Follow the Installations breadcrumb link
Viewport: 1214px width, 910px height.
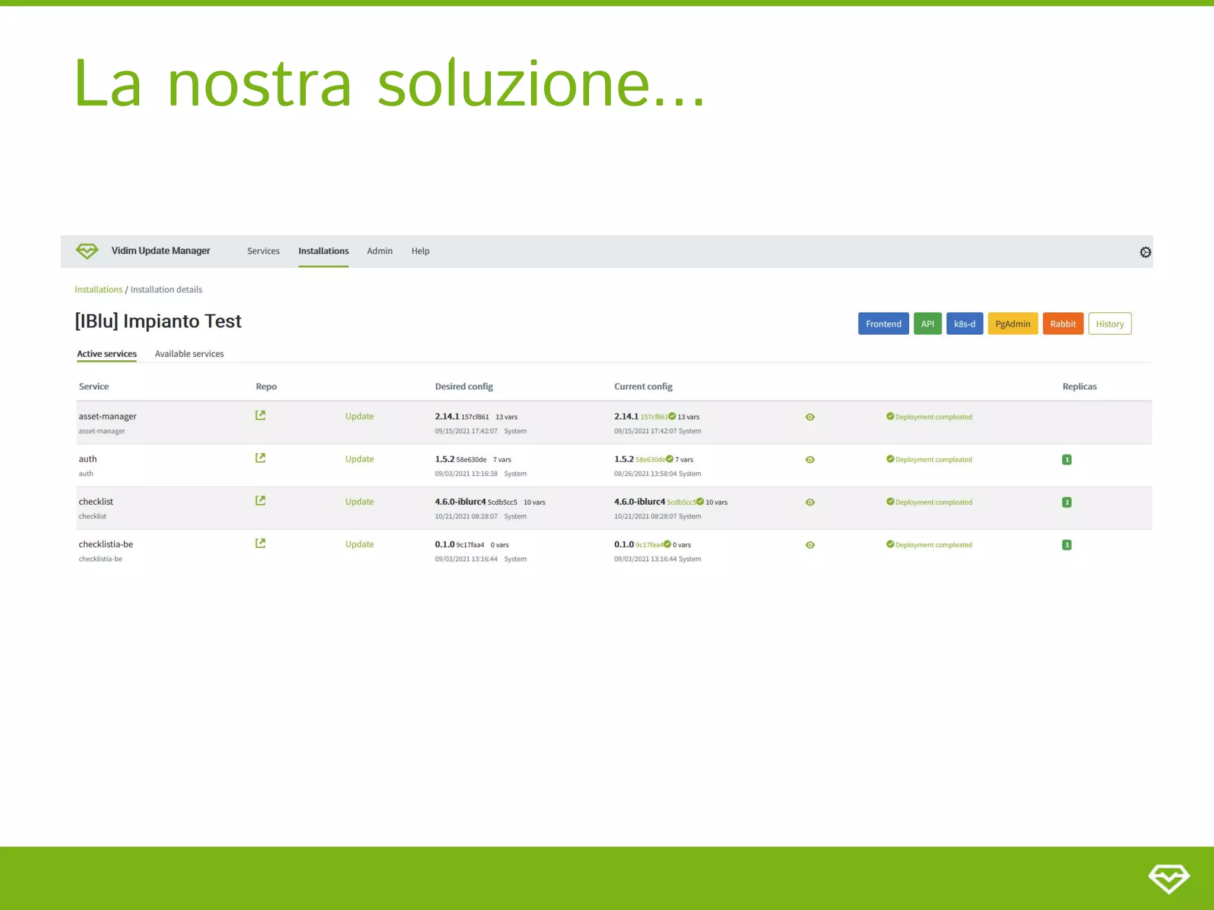coord(98,290)
